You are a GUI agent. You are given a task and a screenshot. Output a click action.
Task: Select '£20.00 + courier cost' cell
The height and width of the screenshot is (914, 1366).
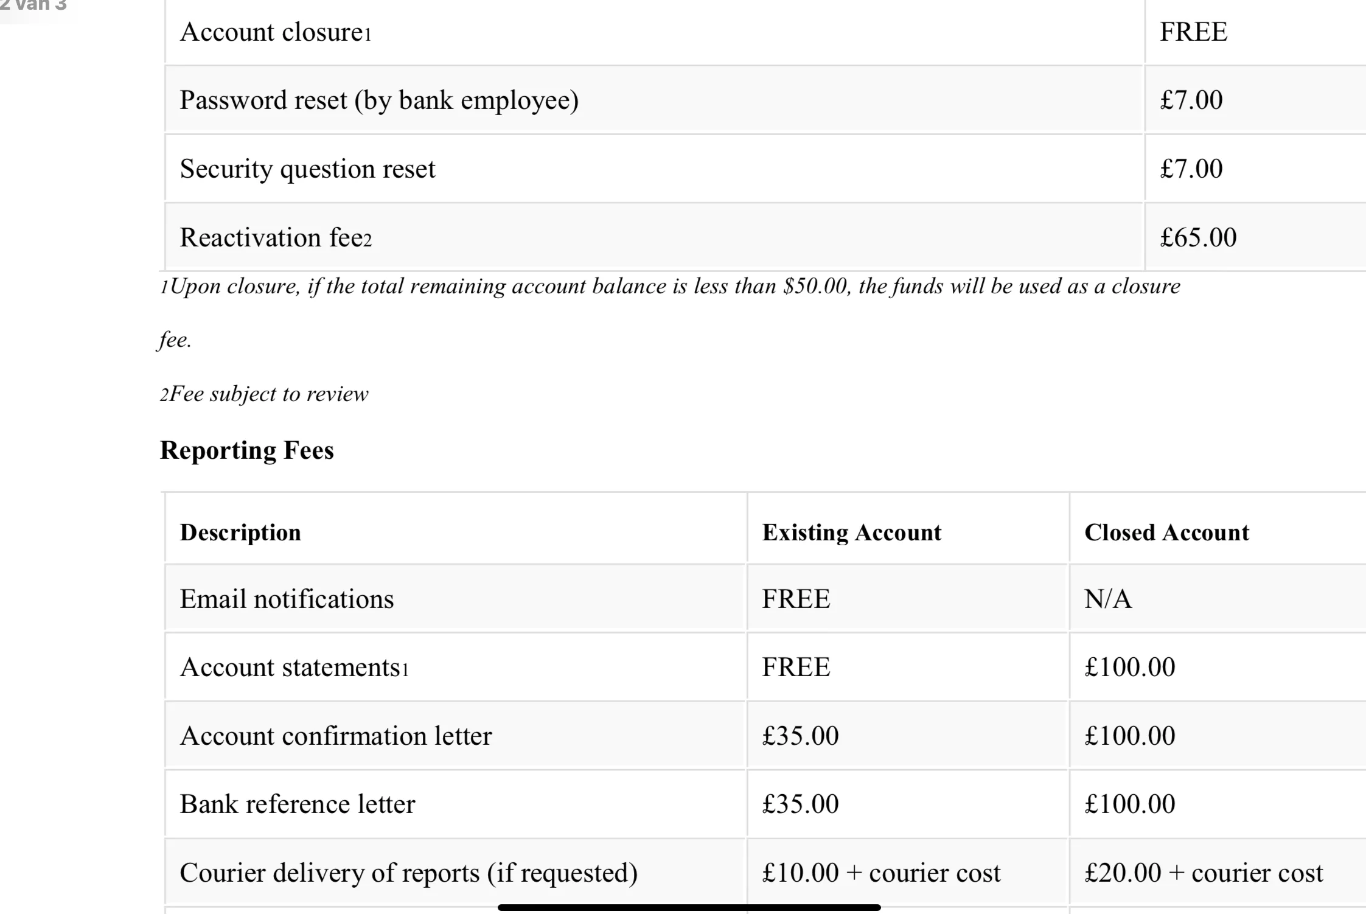(x=1204, y=873)
